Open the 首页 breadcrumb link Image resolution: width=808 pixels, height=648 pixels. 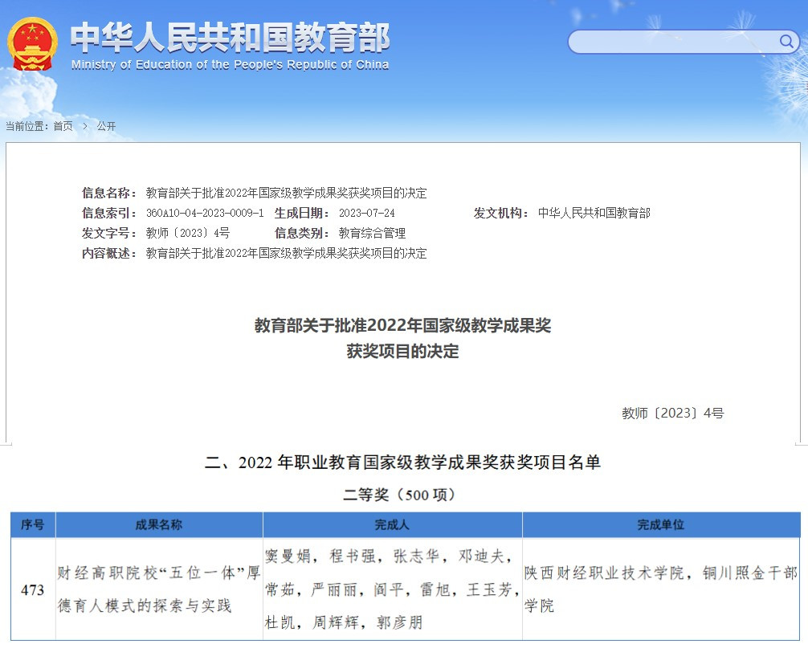click(63, 126)
